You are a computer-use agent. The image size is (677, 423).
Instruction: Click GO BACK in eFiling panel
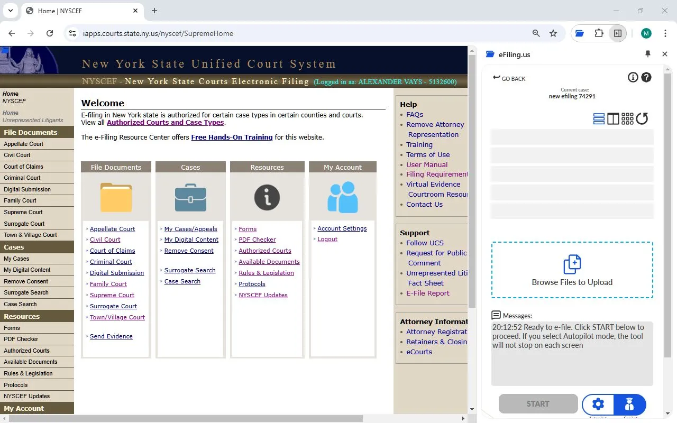(x=509, y=78)
